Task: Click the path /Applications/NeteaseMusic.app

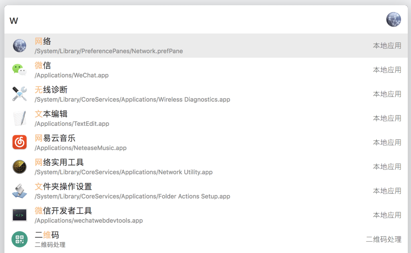Action: pyautogui.click(x=81, y=148)
